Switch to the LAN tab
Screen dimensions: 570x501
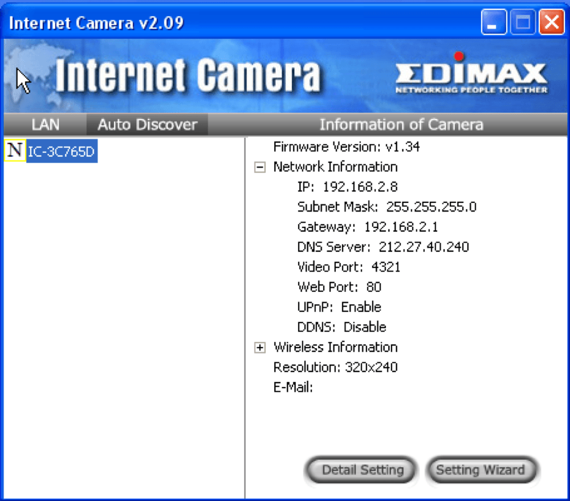coord(46,125)
